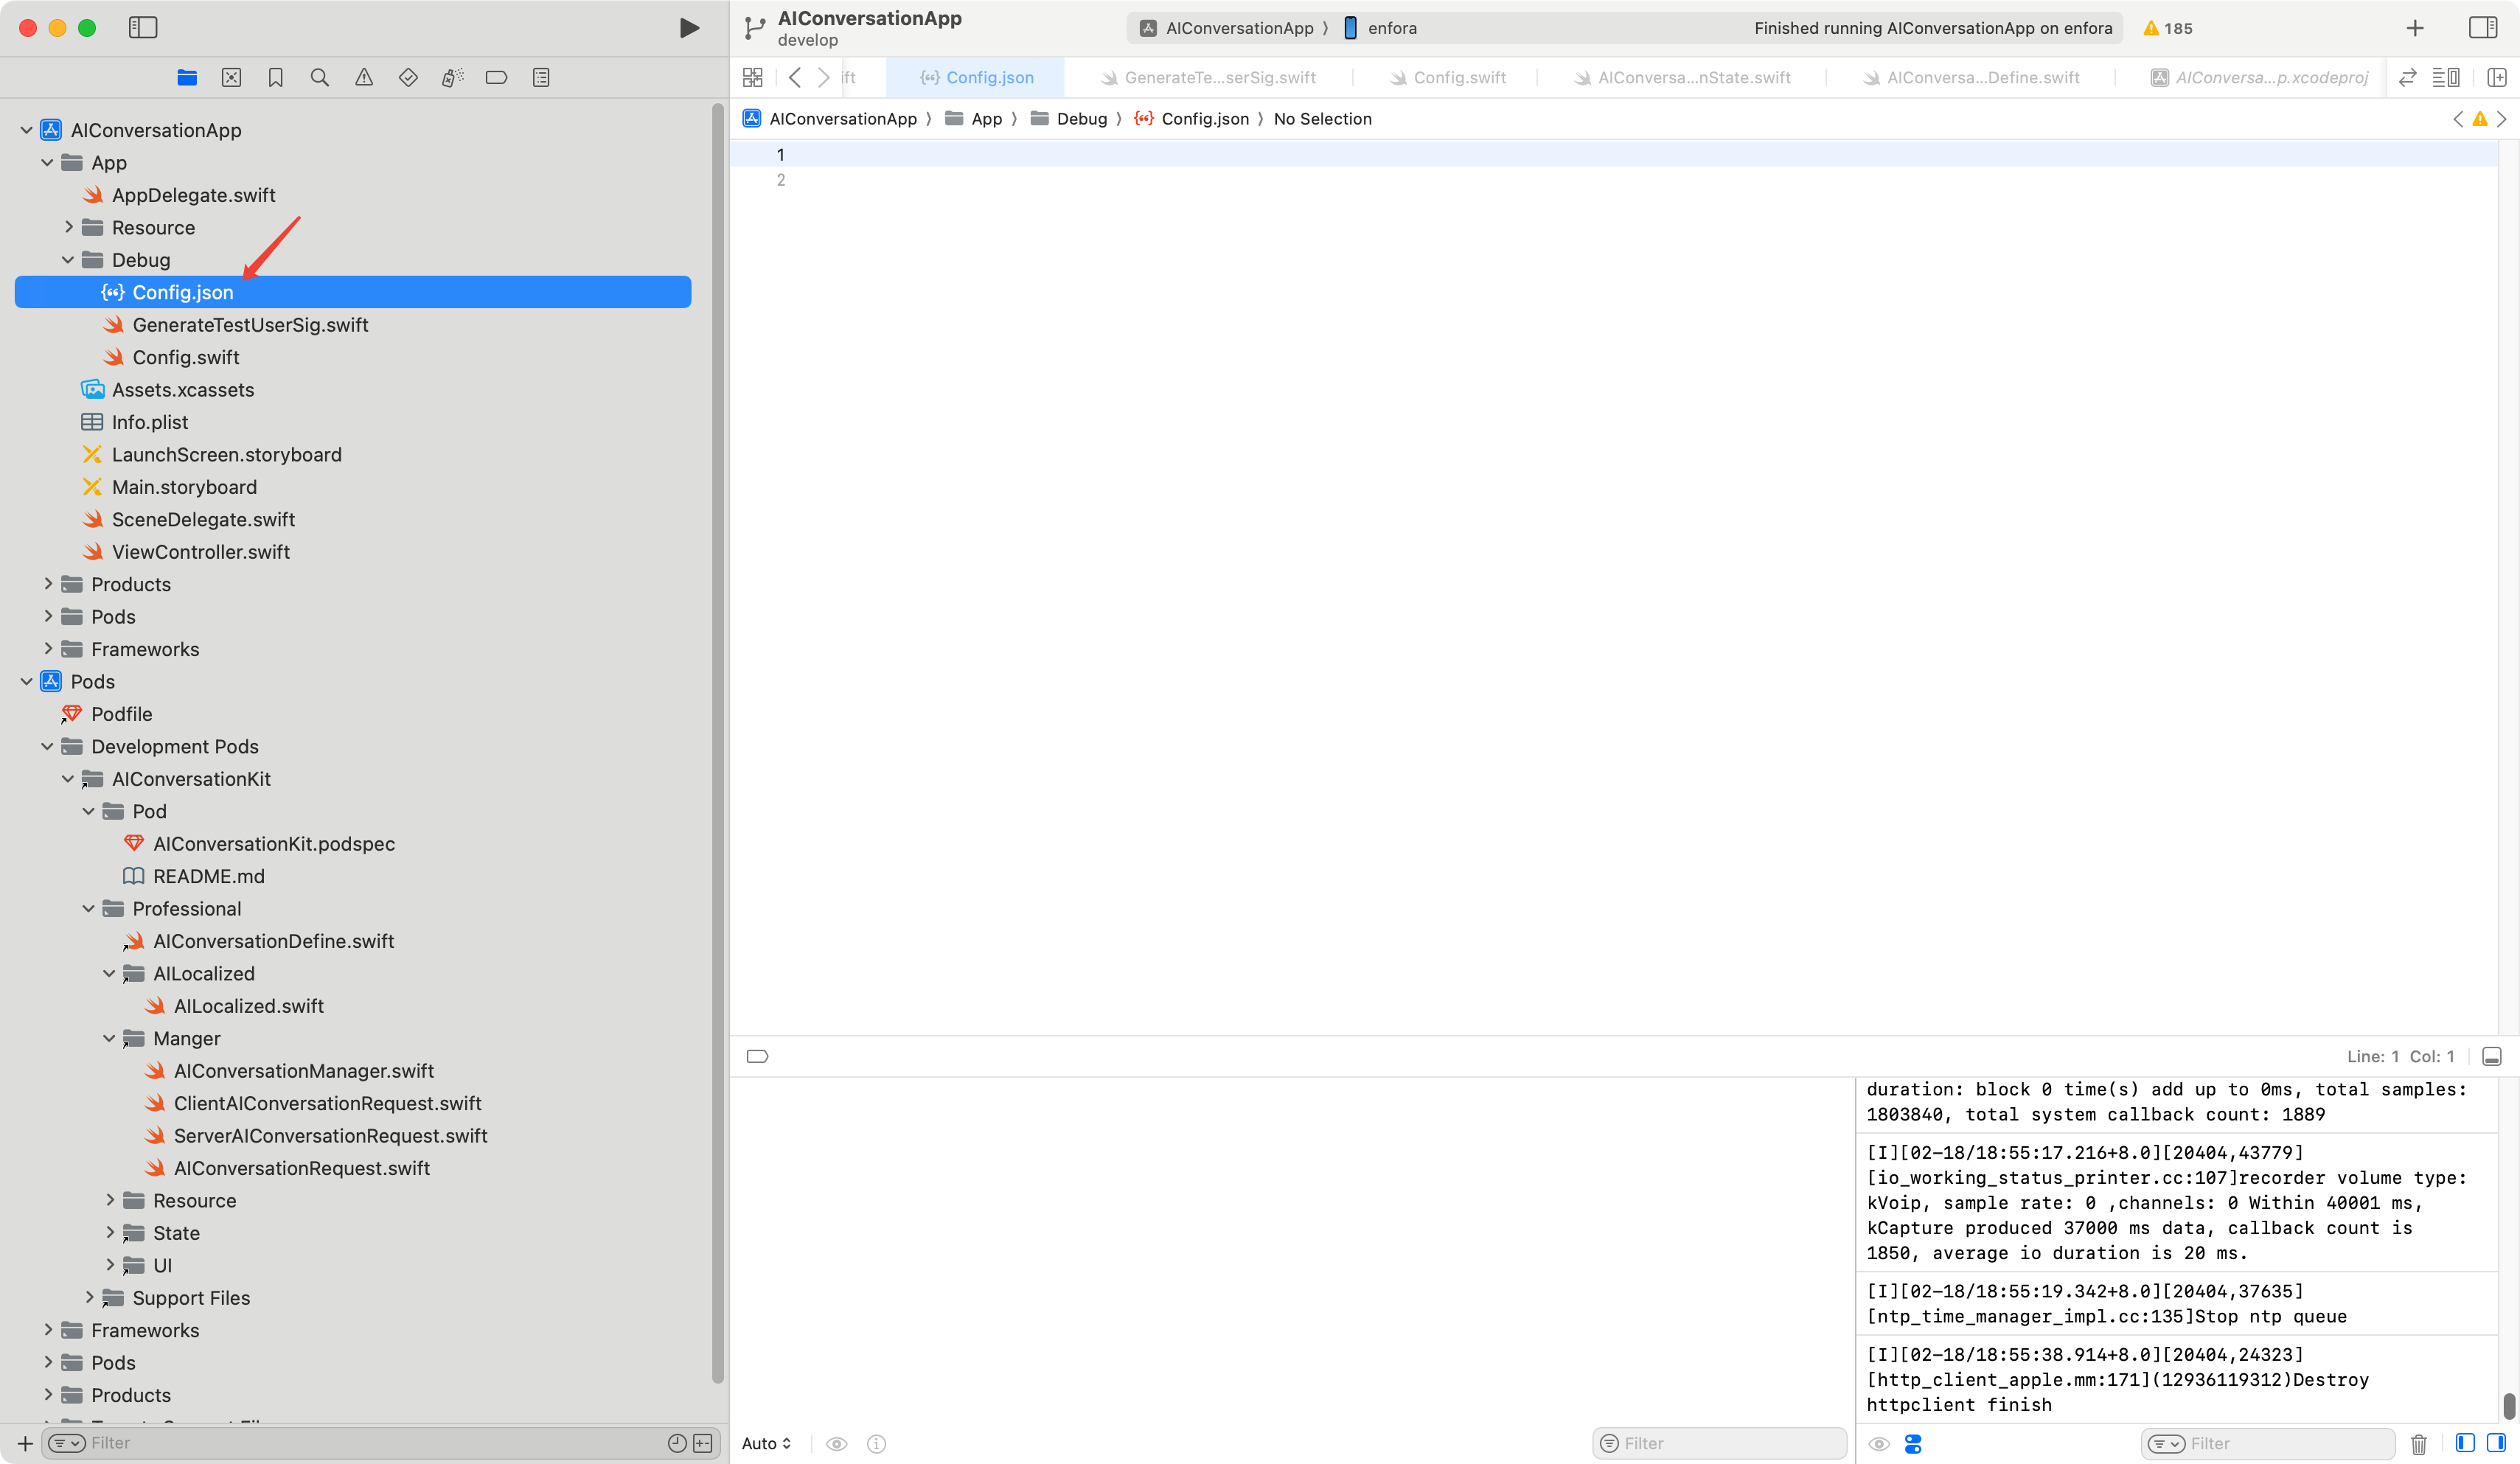This screenshot has height=1464, width=2520.
Task: Click the source control branch icon
Action: [755, 28]
